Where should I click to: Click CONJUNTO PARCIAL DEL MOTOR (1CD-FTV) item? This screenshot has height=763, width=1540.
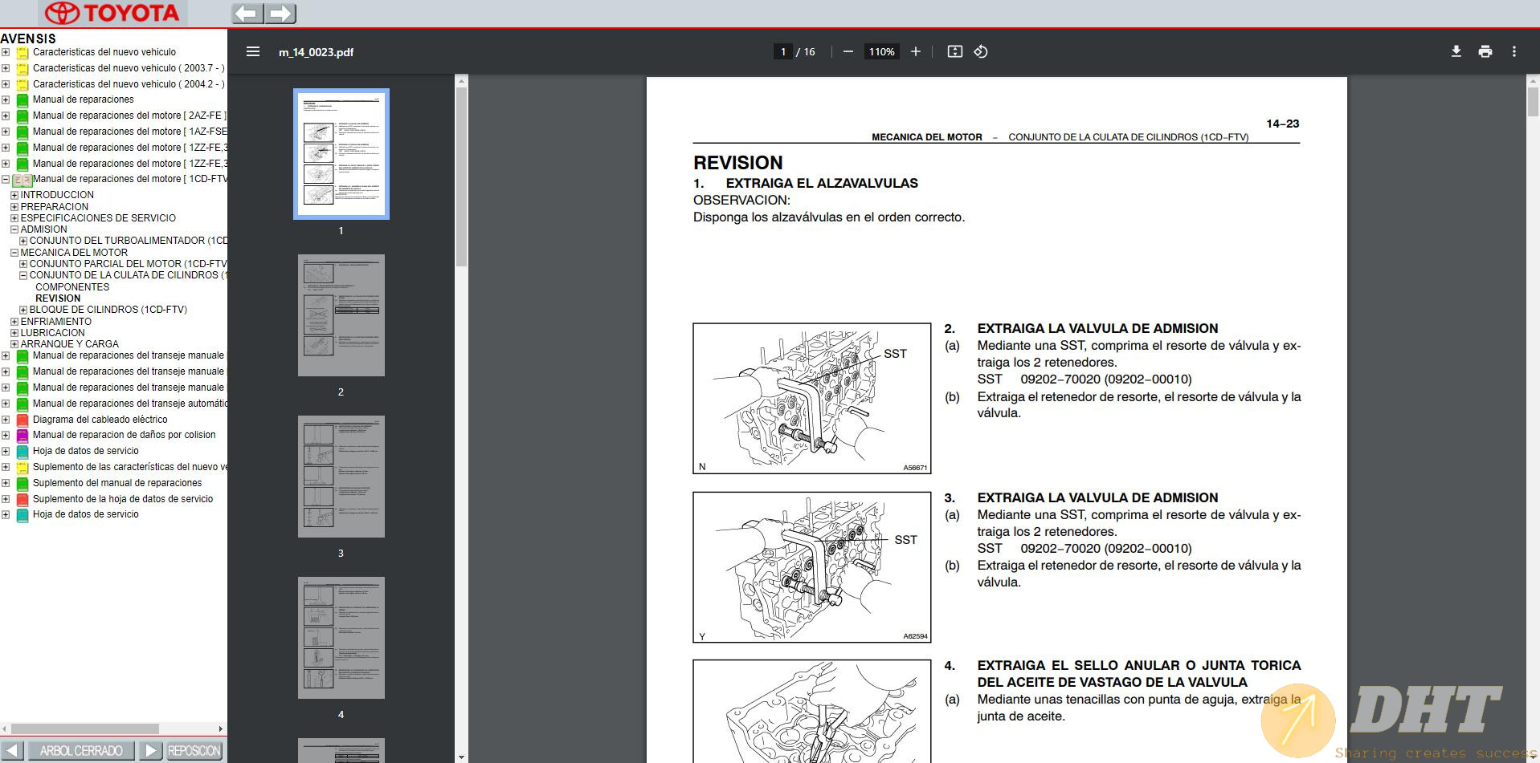point(129,264)
